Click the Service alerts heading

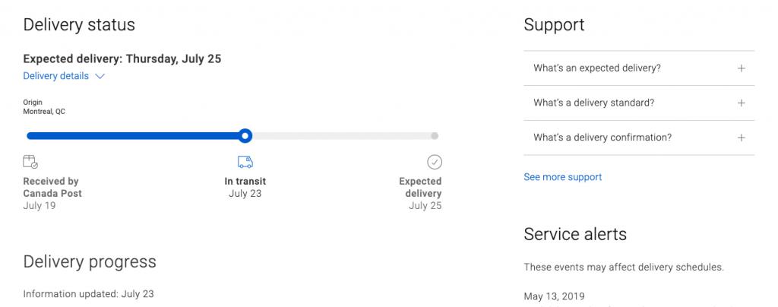(x=575, y=234)
